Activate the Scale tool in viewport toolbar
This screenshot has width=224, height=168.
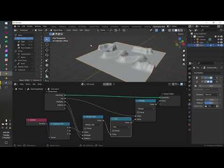click(47, 60)
